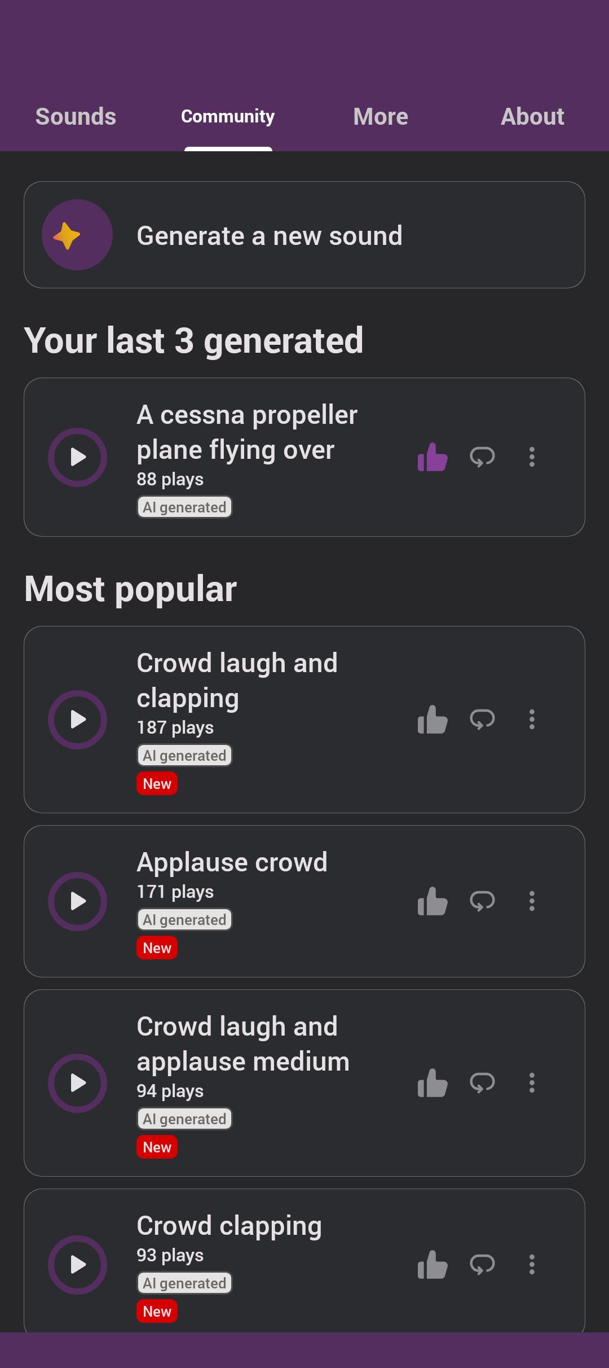Like the Applause crowd sound

coord(433,901)
